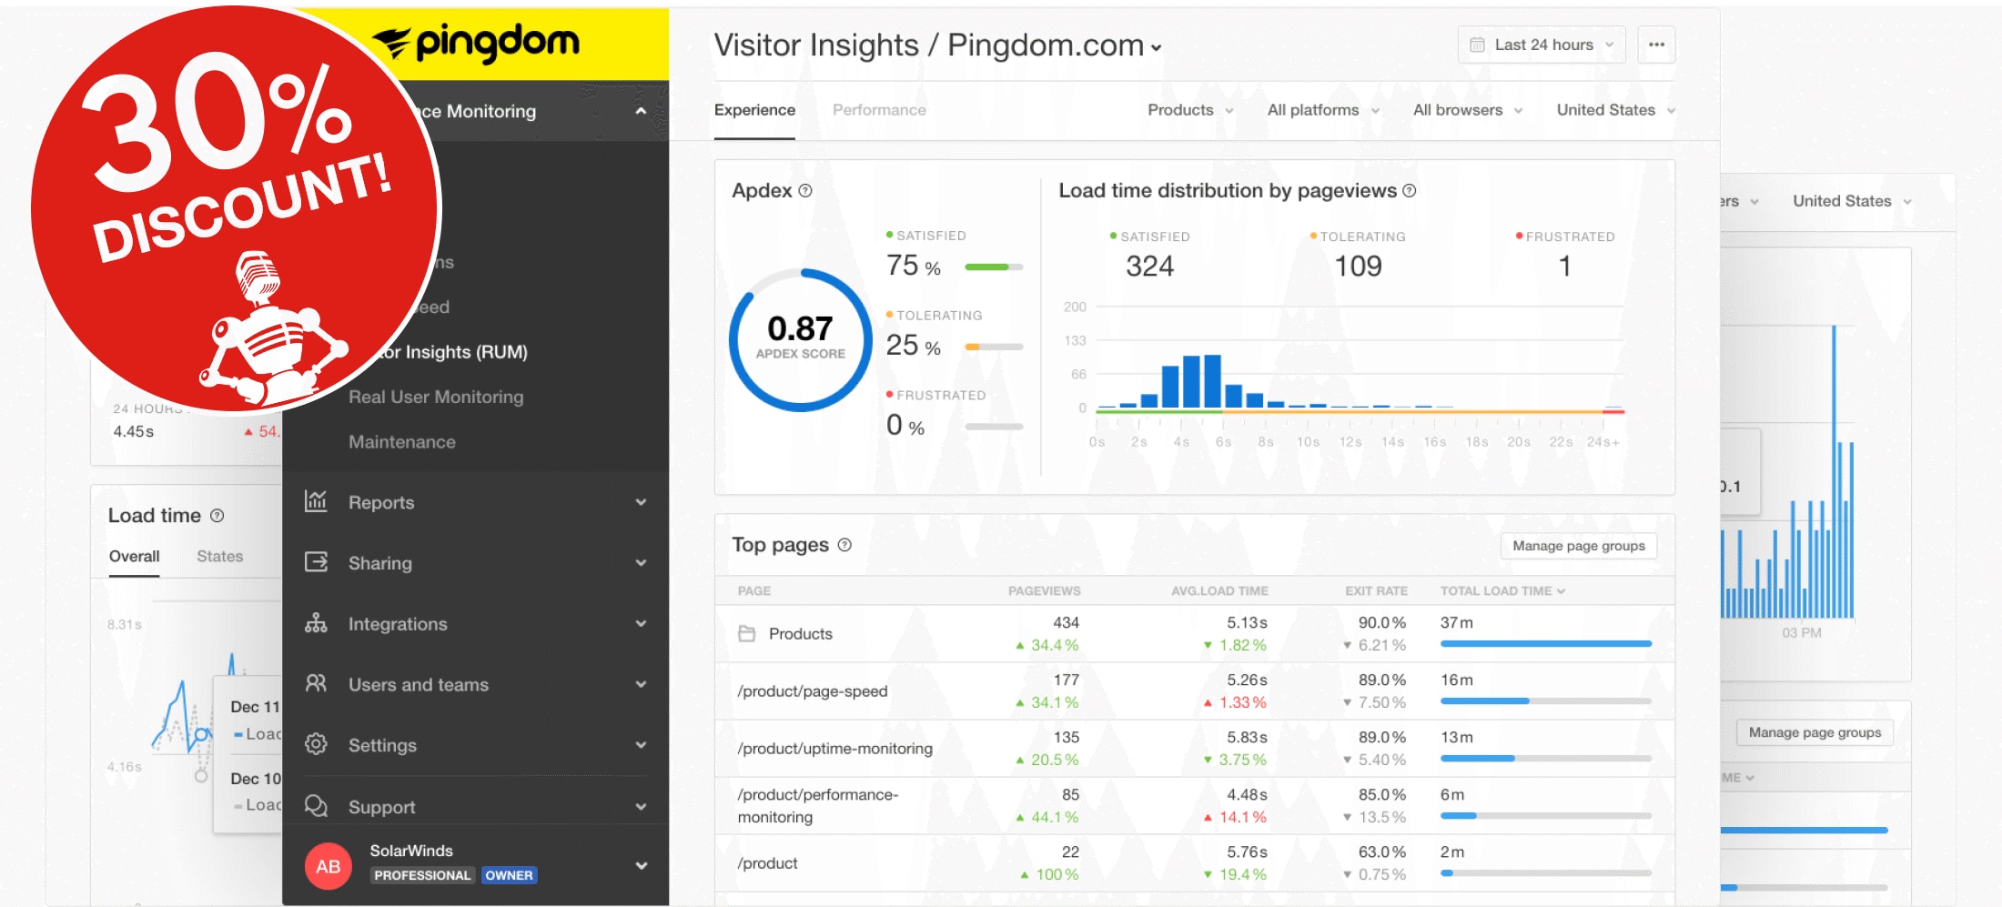Open the three-dot more options menu

[x=1656, y=45]
